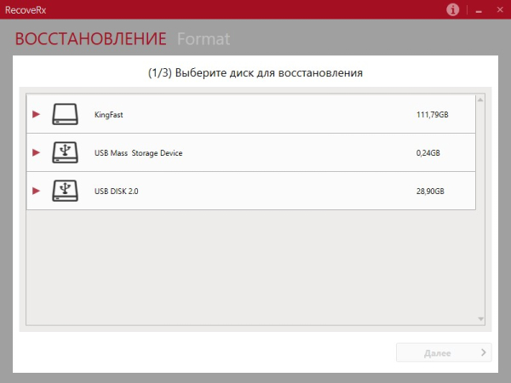The image size is (511, 383).
Task: Minimize the RecoveRx window
Action: point(479,10)
